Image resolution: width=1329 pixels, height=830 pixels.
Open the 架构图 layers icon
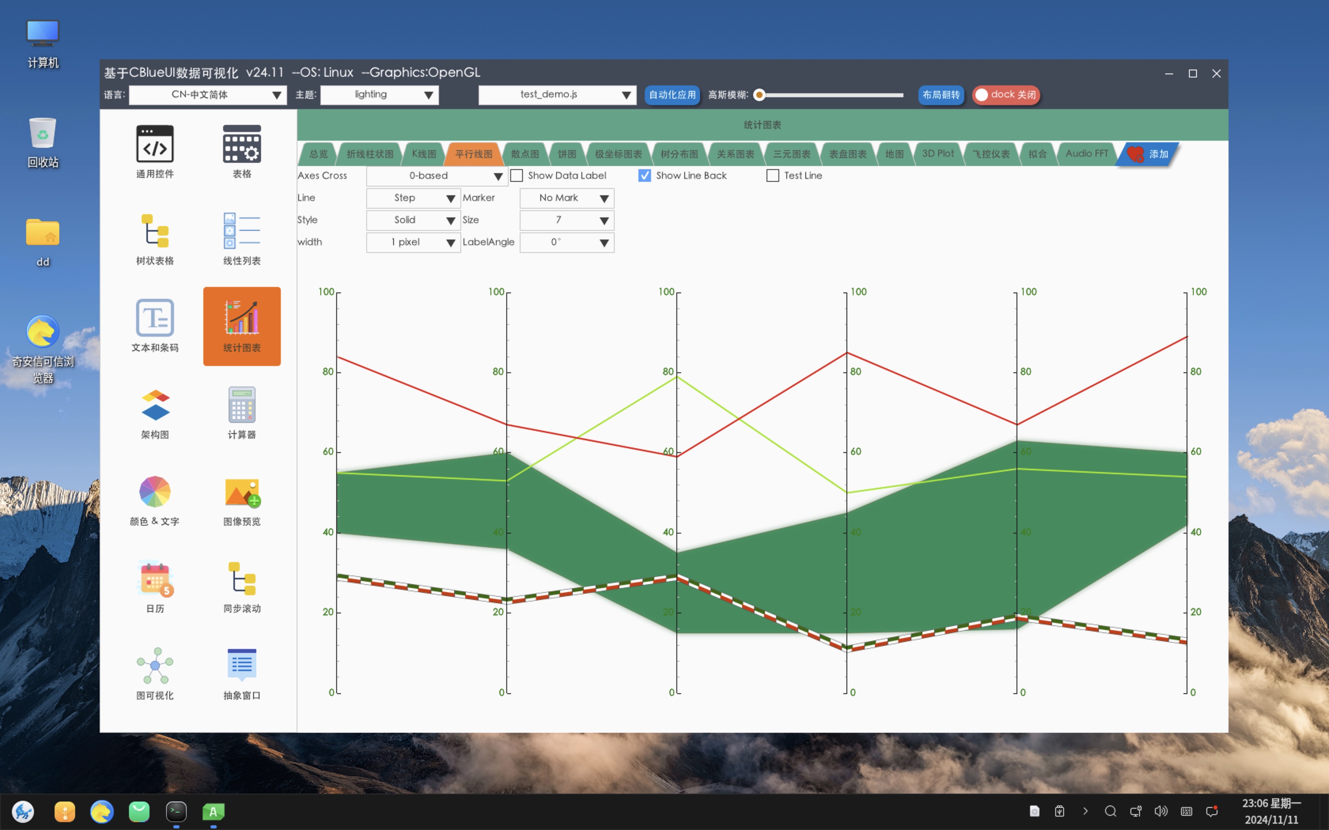click(155, 405)
